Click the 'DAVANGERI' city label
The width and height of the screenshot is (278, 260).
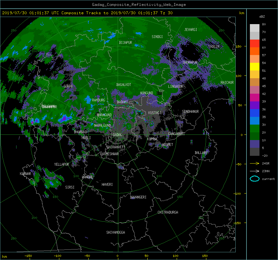138,197
